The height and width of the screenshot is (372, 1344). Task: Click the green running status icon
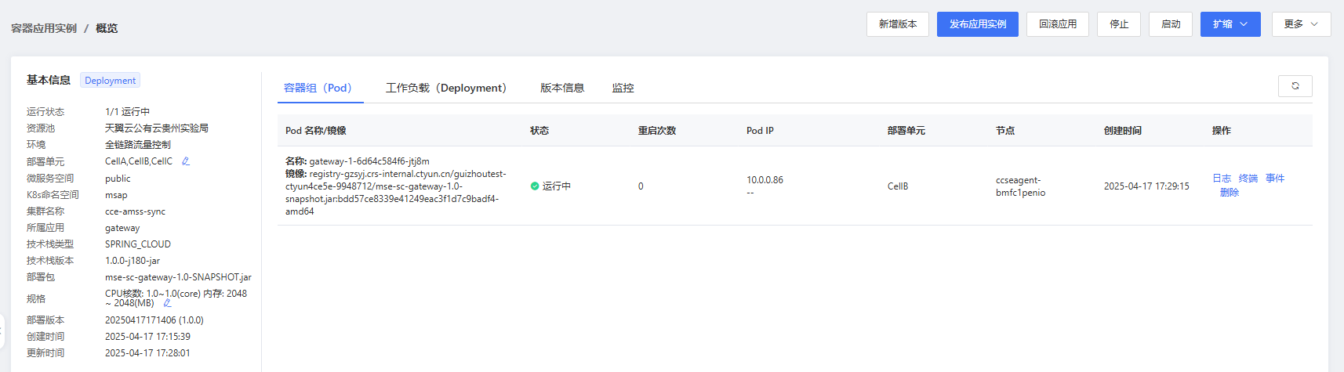(x=535, y=186)
